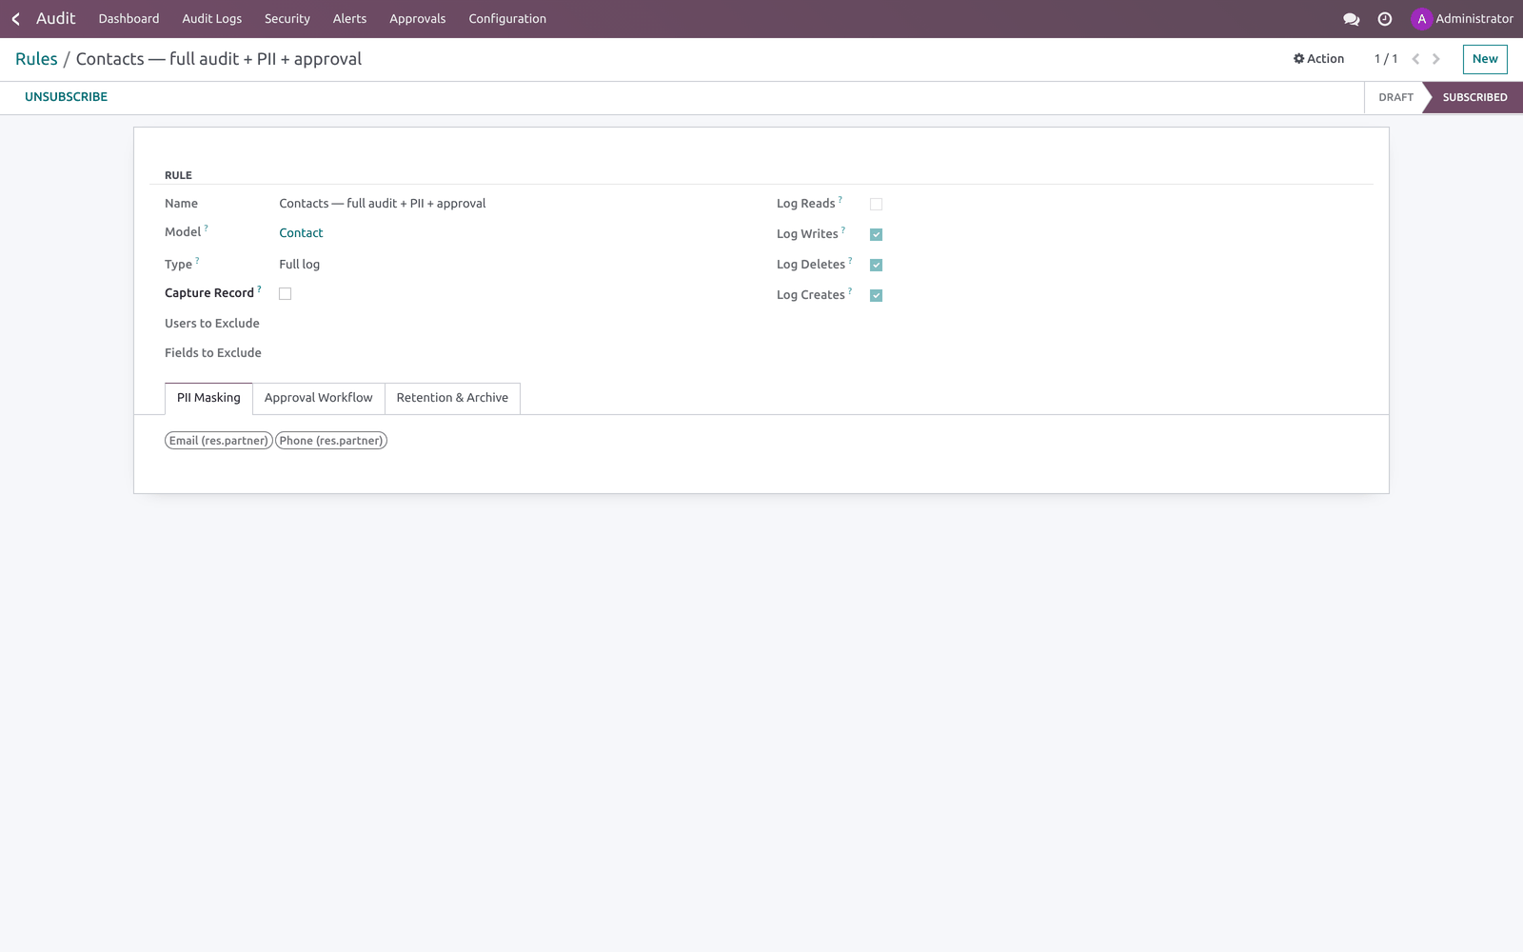Image resolution: width=1523 pixels, height=952 pixels.
Task: Enable the Capture Record checkbox
Action: (x=285, y=293)
